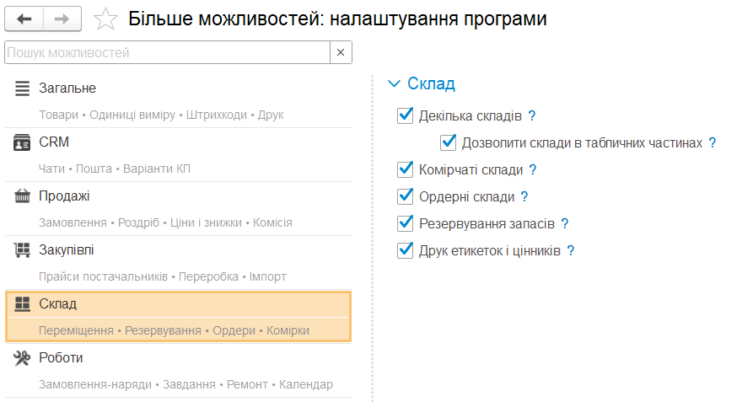Image resolution: width=742 pixels, height=402 pixels.
Task: Click the Продажі basket icon
Action: (x=22, y=196)
